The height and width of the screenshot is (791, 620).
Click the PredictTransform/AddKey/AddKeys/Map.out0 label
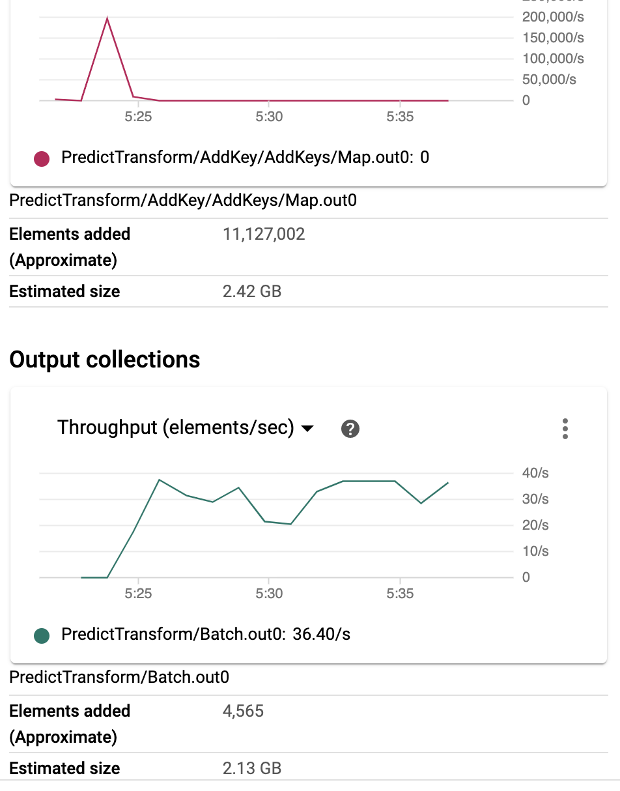(x=182, y=201)
